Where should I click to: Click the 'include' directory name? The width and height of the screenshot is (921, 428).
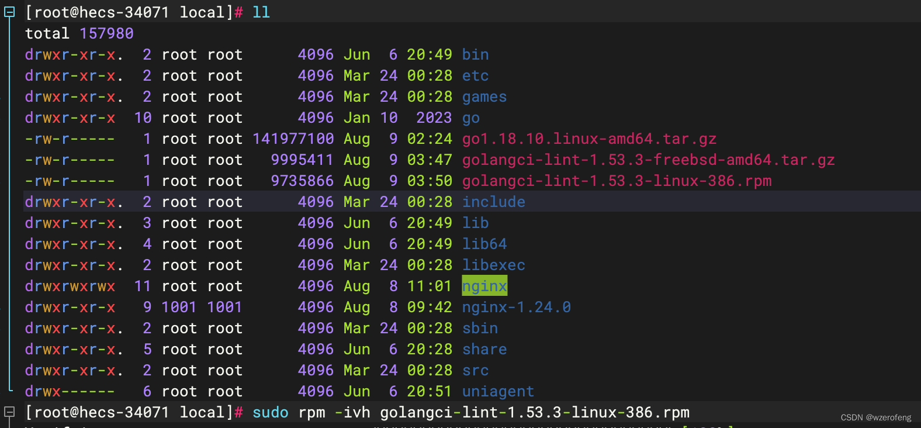pos(494,202)
